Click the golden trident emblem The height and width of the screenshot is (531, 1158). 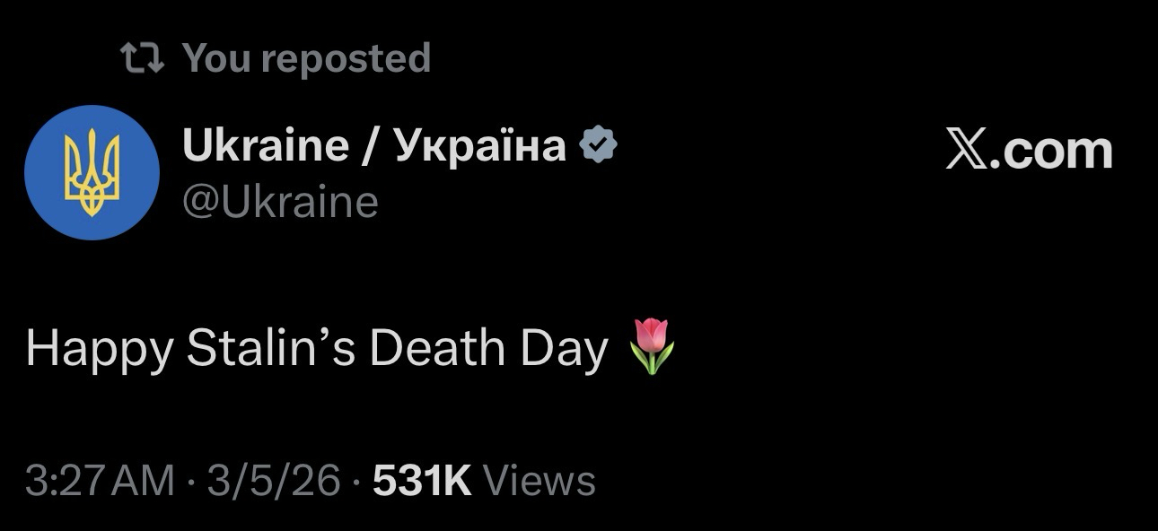click(92, 172)
